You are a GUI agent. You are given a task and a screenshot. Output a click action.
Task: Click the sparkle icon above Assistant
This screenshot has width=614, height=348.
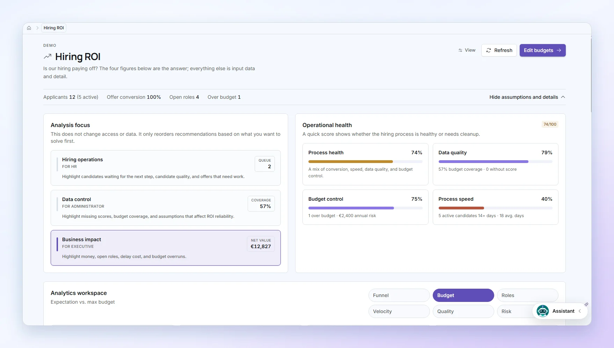pyautogui.click(x=586, y=304)
